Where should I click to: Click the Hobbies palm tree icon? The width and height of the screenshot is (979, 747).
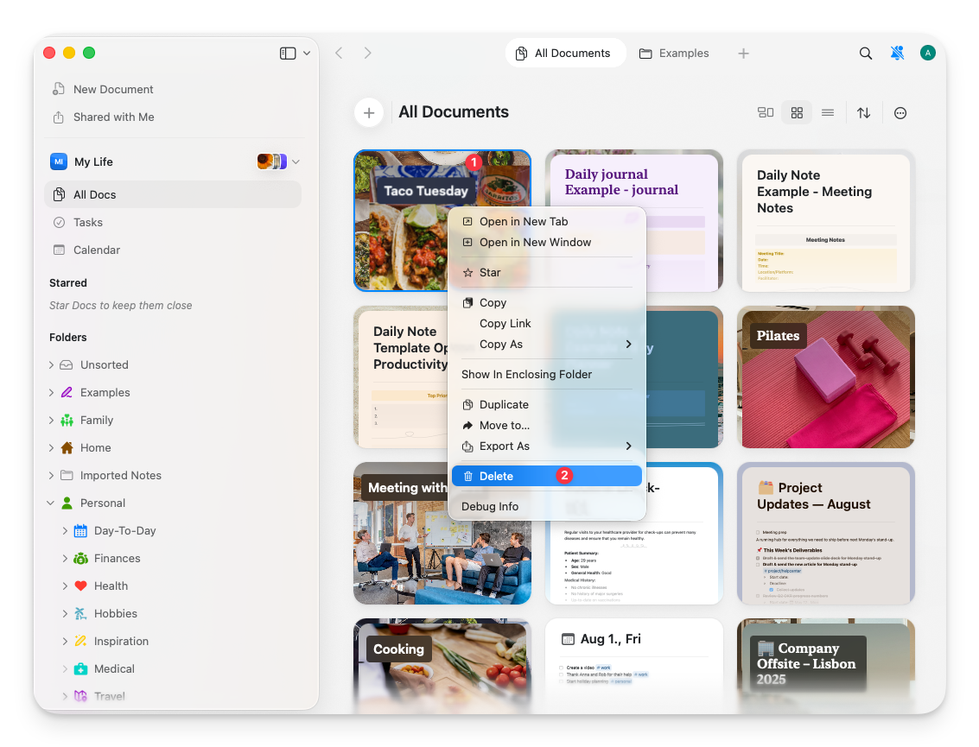click(x=80, y=613)
